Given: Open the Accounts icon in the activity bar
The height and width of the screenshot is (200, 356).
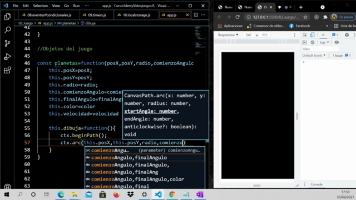Looking at the screenshot, I should coord(7,187).
